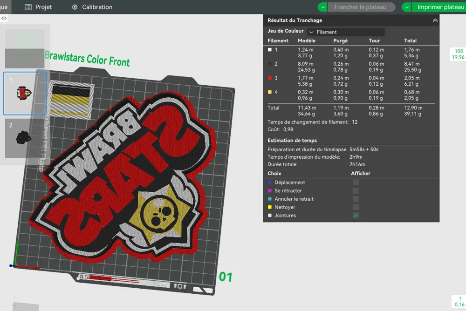Select plate 1 thumbnail
The image size is (466, 311).
click(25, 93)
